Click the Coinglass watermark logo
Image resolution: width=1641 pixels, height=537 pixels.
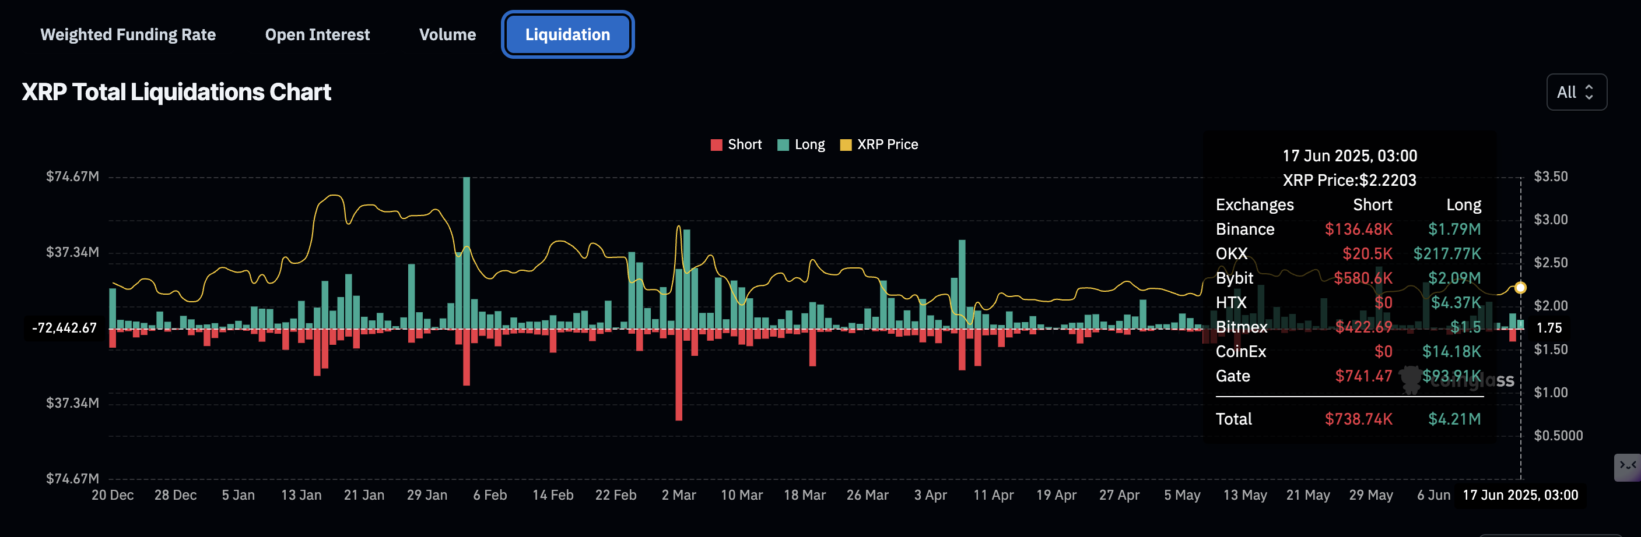click(x=1456, y=380)
